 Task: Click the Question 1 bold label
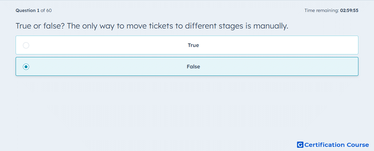pos(27,10)
